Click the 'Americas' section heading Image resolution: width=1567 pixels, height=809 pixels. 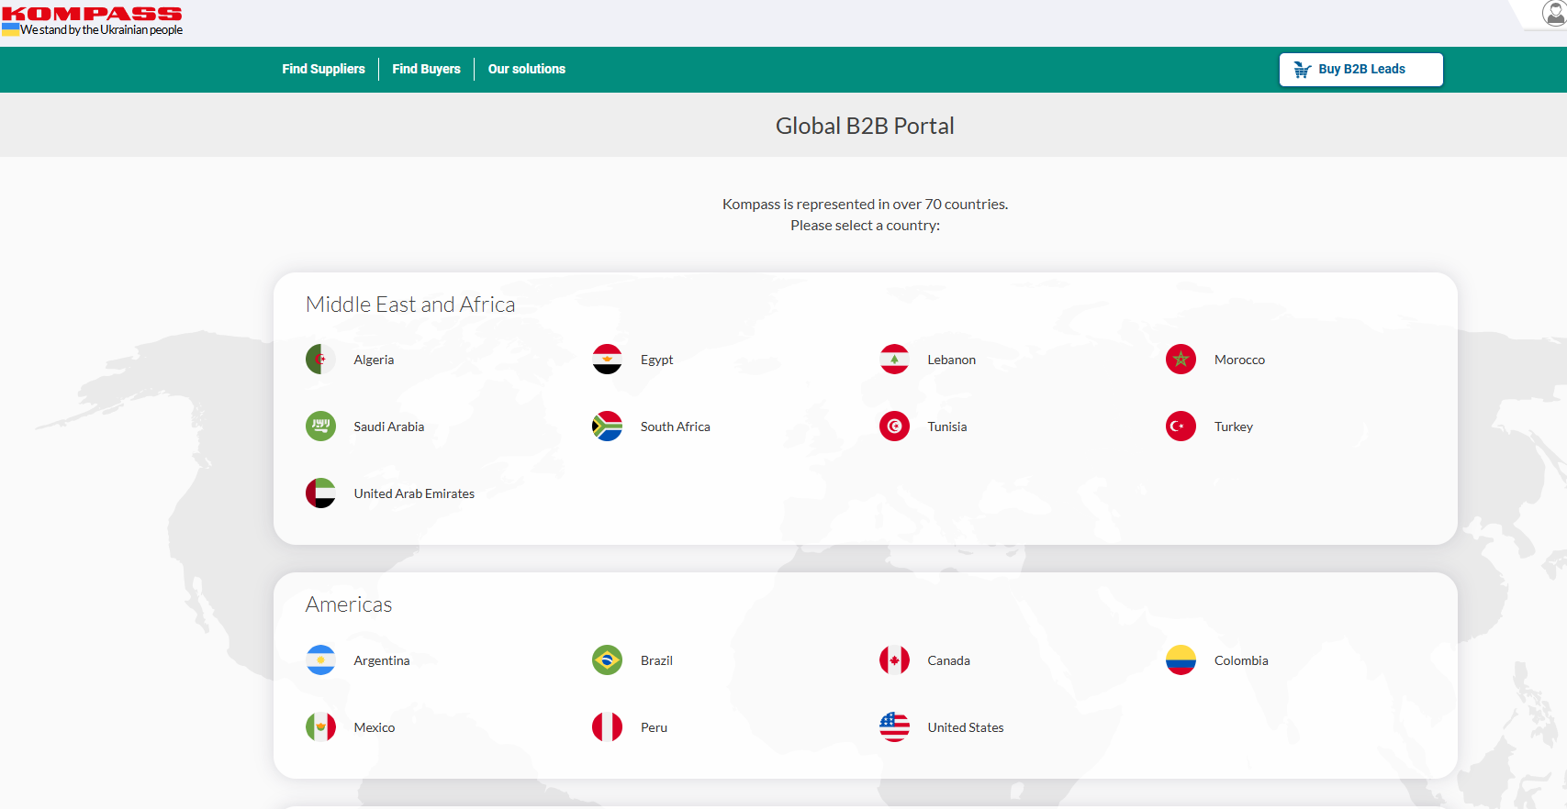pos(349,604)
